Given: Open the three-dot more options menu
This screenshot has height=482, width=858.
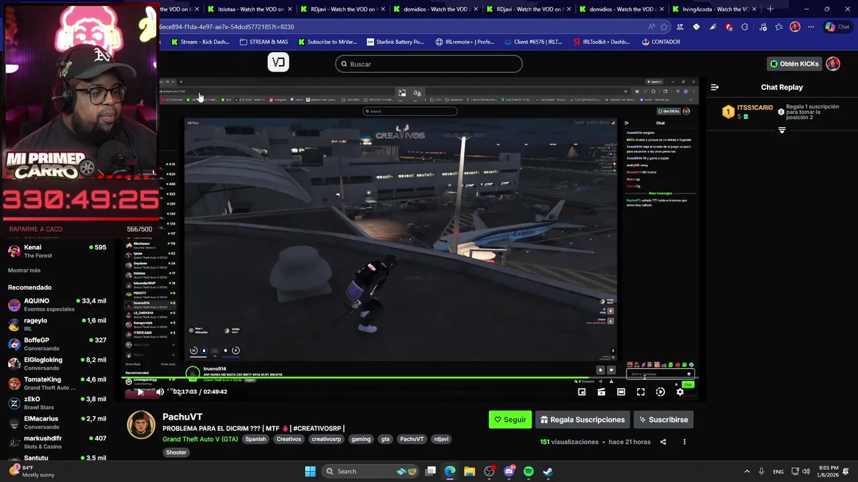Looking at the screenshot, I should [x=684, y=442].
